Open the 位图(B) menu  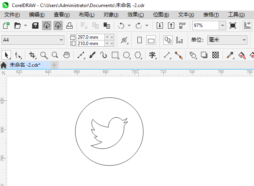(161, 15)
